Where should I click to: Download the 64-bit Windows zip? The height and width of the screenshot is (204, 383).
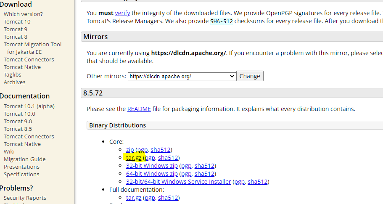[152, 174]
